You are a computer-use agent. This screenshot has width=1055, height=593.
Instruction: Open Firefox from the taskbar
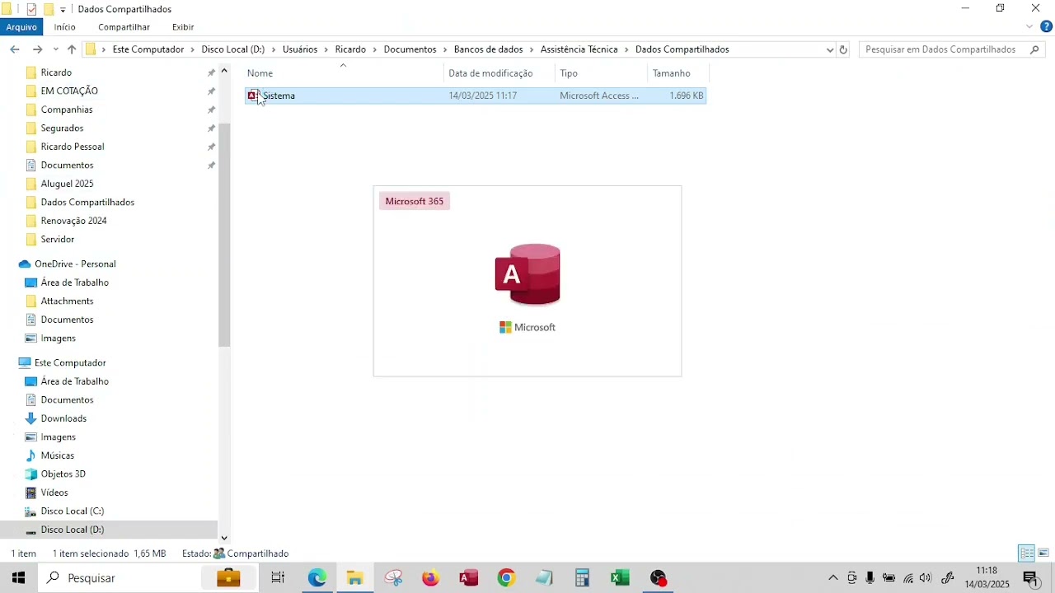[431, 578]
